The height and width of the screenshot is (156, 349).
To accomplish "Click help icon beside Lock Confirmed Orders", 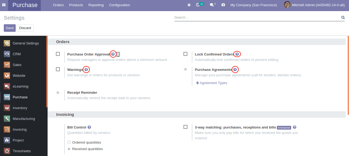I will tap(237, 54).
